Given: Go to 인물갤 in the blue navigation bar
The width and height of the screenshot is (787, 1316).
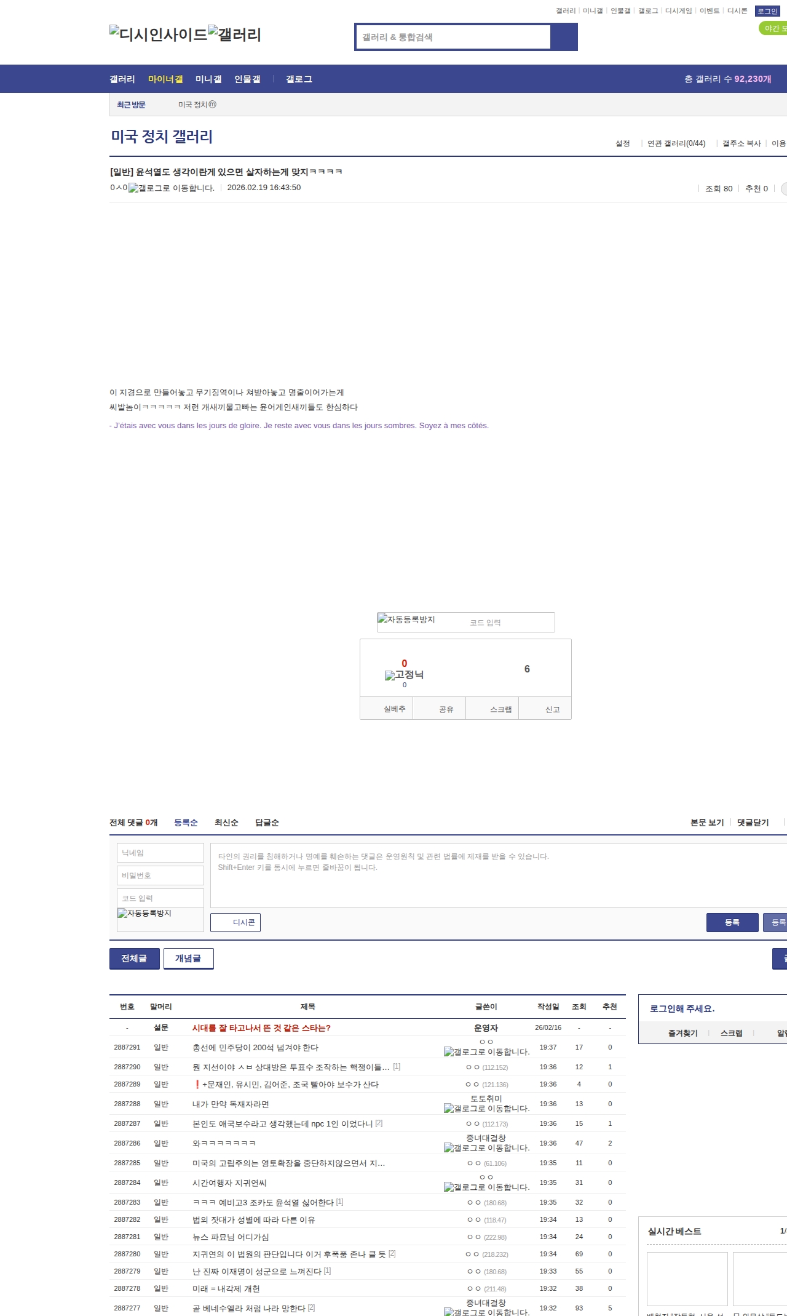Looking at the screenshot, I should pyautogui.click(x=247, y=79).
